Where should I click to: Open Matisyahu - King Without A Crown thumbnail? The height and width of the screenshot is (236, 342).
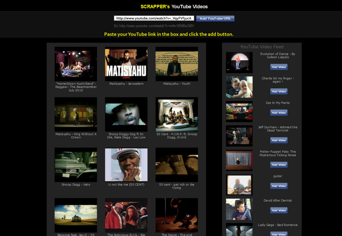pos(76,114)
